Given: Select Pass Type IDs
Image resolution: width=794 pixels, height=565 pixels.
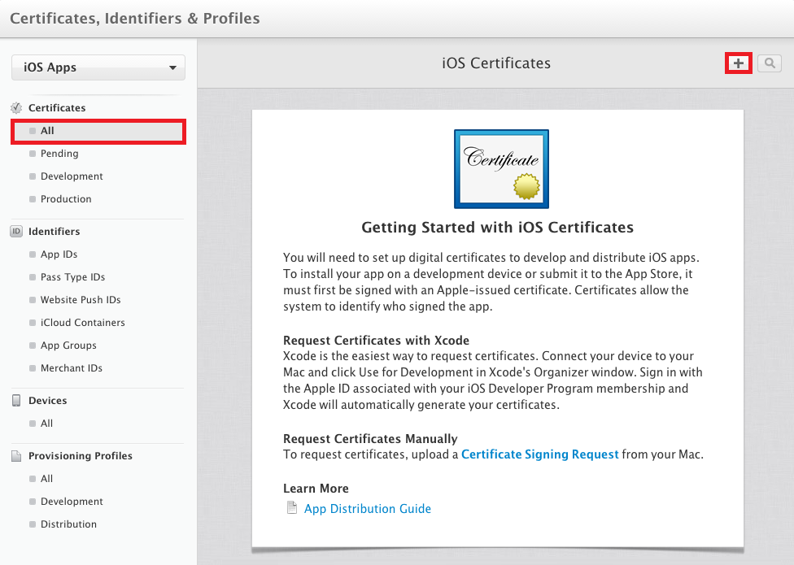Looking at the screenshot, I should click(x=72, y=276).
